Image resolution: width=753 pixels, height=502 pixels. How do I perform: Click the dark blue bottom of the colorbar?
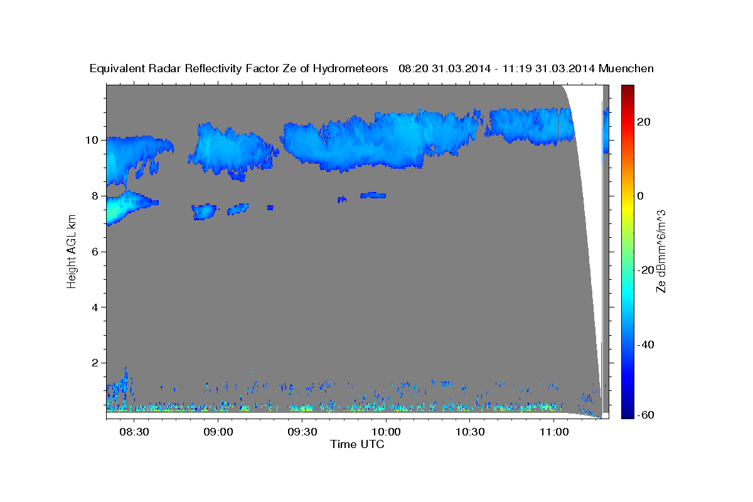tap(626, 414)
